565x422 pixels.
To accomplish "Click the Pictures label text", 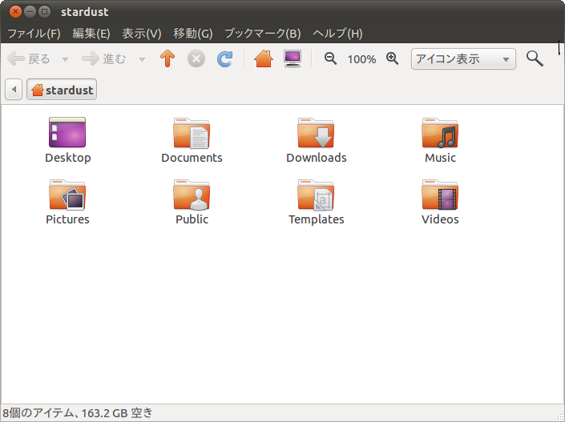I will pyautogui.click(x=68, y=219).
